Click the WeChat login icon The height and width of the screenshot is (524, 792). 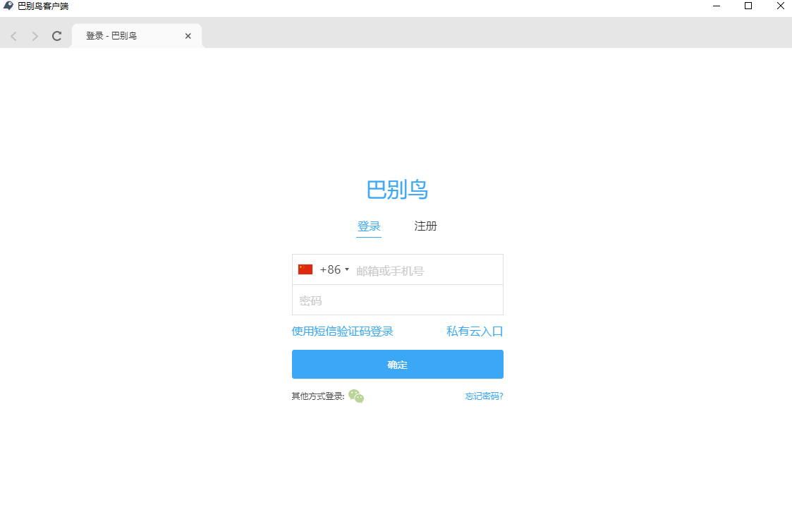click(x=356, y=396)
